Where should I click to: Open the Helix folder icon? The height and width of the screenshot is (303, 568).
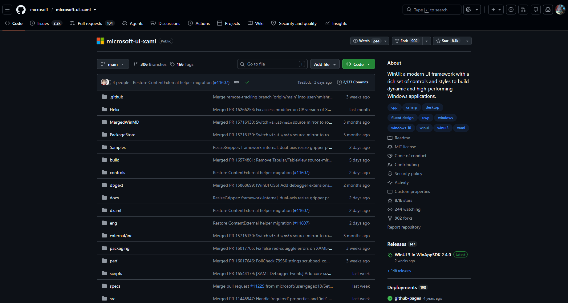tap(104, 109)
